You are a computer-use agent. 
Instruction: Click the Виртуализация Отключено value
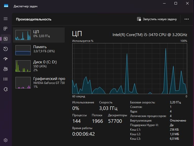click(x=178, y=121)
